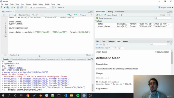This screenshot has width=174, height=98.
Task: Click the Refresh topic icon in Help pane
Action: [x=171, y=44]
